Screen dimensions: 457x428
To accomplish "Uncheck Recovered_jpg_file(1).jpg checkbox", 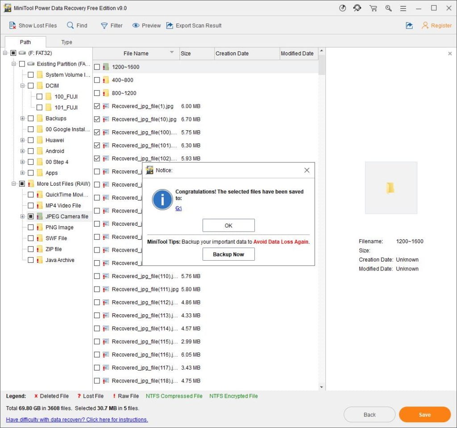I will coord(97,106).
